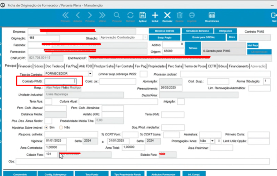
Task: Jump to the last record (Último)
Action: (102, 15)
